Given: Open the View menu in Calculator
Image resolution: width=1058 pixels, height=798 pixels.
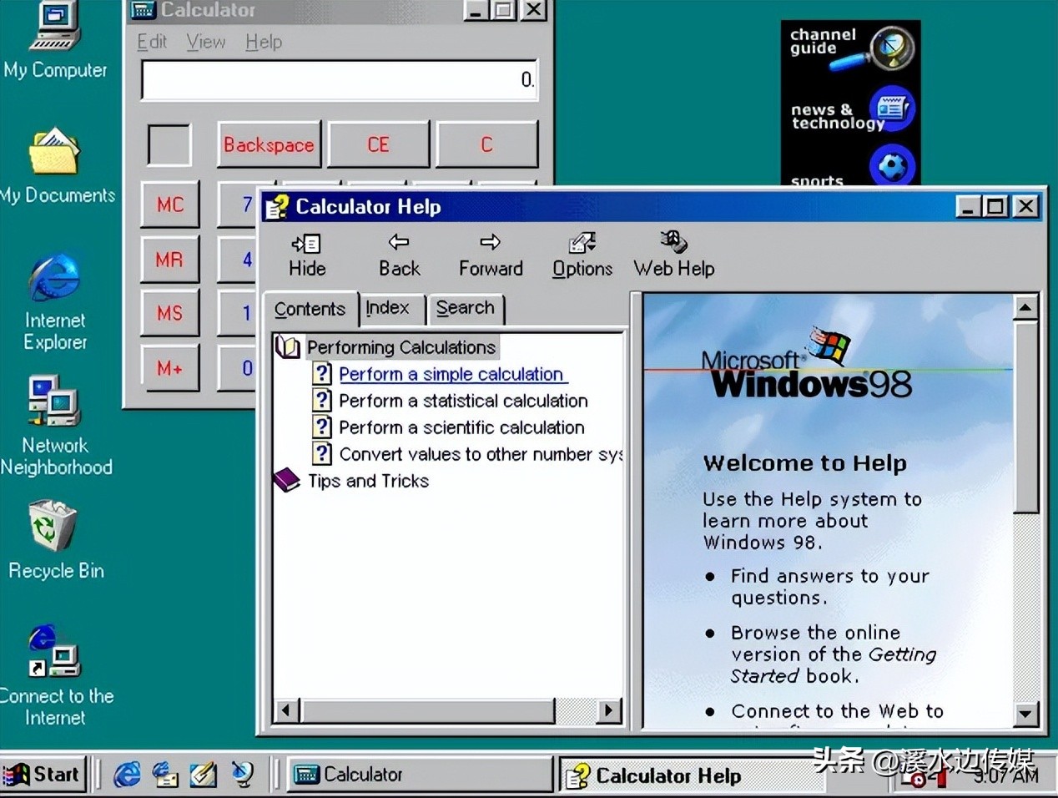Looking at the screenshot, I should point(206,42).
